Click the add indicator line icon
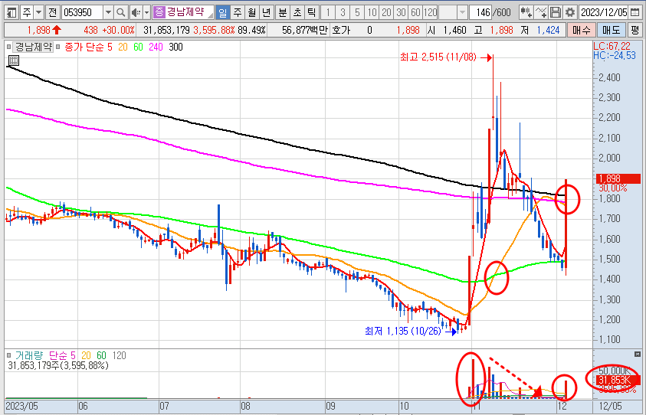 click(541, 12)
